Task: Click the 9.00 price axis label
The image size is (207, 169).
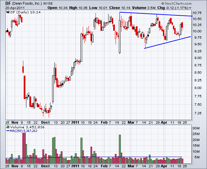Action: 198,58
